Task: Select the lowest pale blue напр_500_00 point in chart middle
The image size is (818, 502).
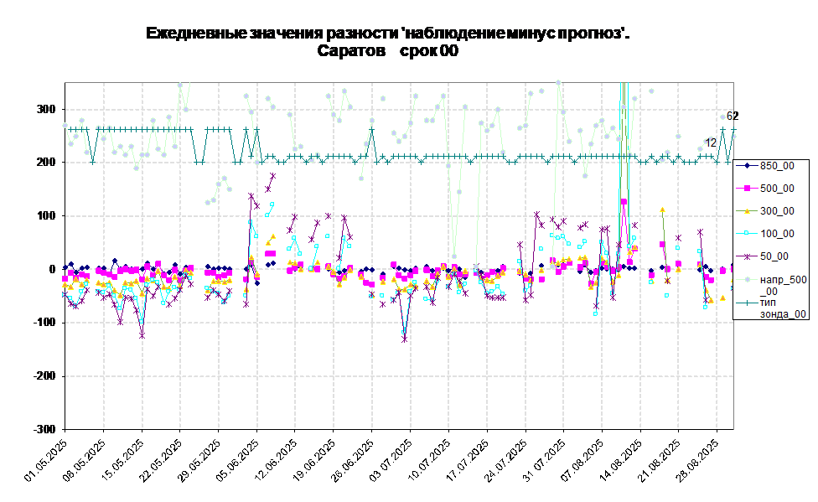Action: pyautogui.click(x=453, y=257)
